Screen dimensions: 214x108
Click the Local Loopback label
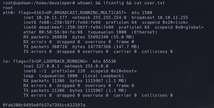click(x=103, y=76)
